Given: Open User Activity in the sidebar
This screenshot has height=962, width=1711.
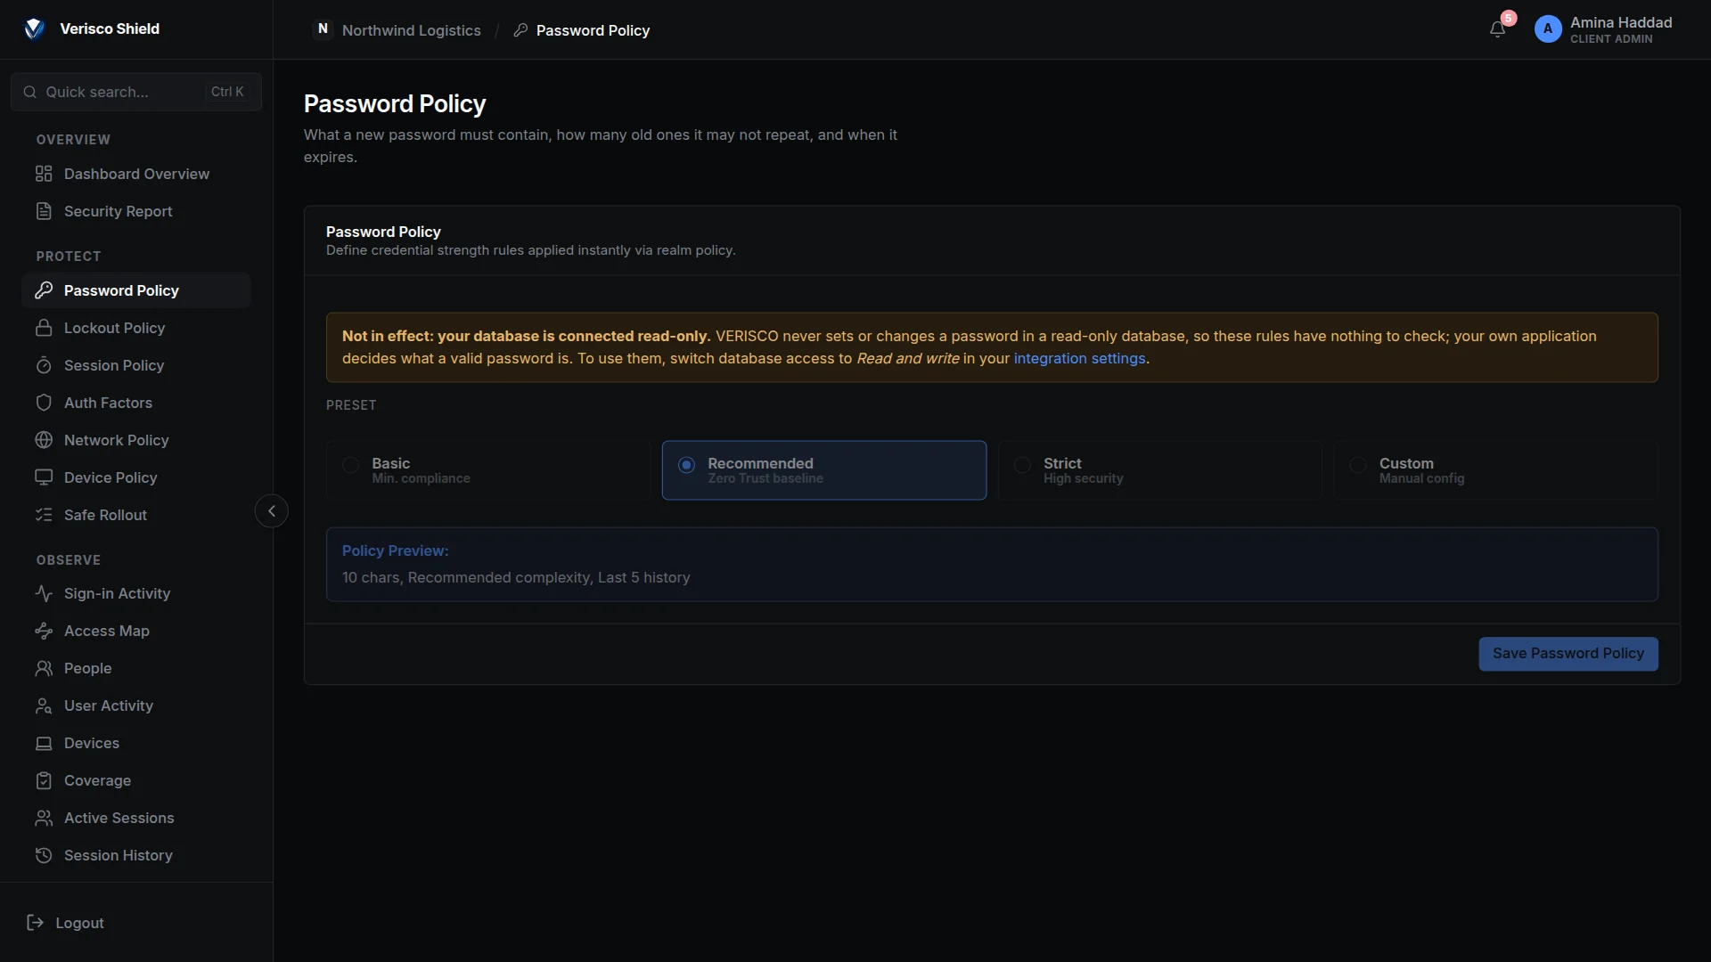Looking at the screenshot, I should (136, 705).
